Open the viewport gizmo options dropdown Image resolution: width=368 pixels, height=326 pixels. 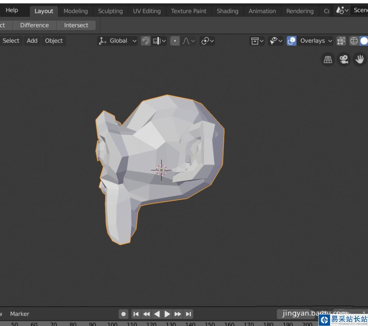[x=276, y=41]
